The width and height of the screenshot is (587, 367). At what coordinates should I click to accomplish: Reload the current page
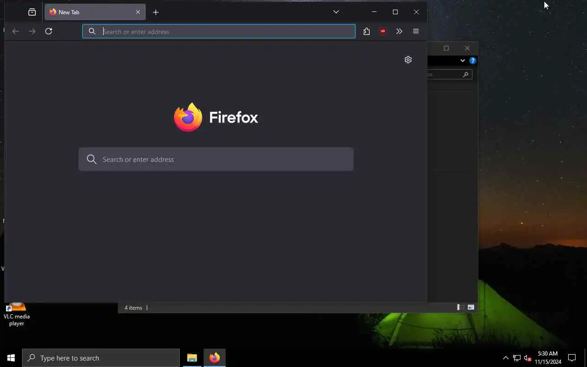[49, 31]
